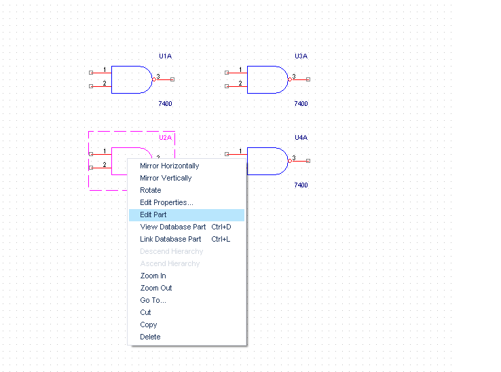Image resolution: width=501 pixels, height=372 pixels.
Task: Choose Zoom Out from context menu
Action: point(187,288)
